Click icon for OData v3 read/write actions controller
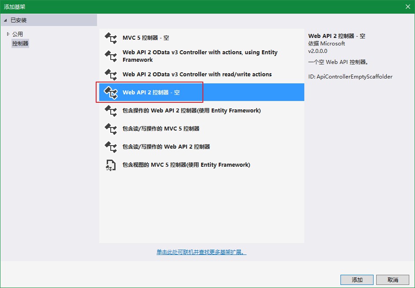The width and height of the screenshot is (415, 288). point(110,75)
